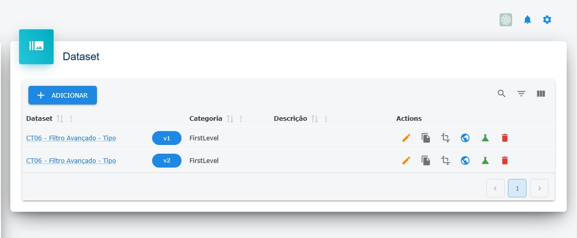Click FirstLevel category in v2 row
This screenshot has width=577, height=238.
204,160
